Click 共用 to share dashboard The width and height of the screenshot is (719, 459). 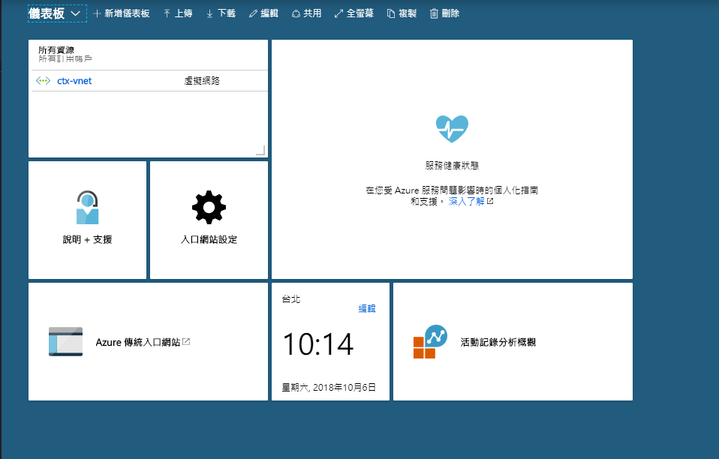click(x=307, y=13)
